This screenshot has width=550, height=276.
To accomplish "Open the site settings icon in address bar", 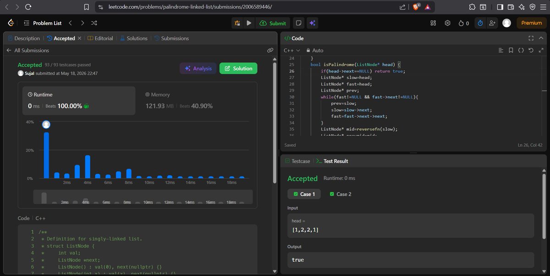I will tap(100, 7).
